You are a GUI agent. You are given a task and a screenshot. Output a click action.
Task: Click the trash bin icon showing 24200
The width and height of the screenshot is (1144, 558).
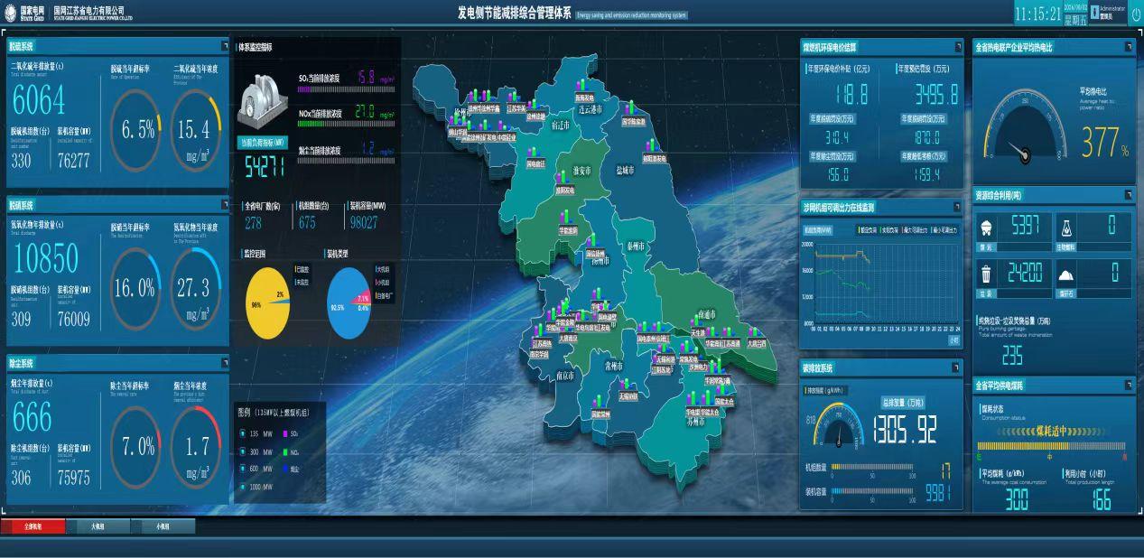click(x=988, y=274)
